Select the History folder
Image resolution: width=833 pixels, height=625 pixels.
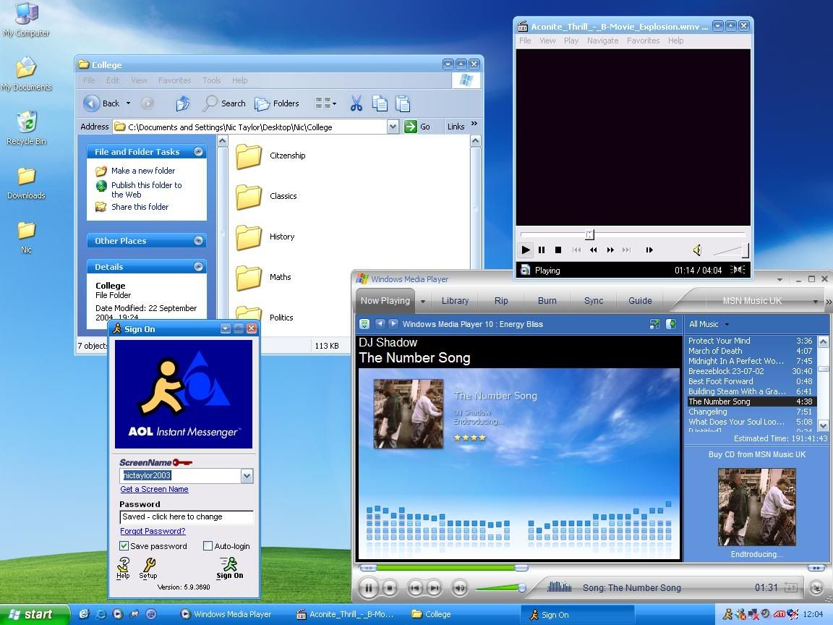pos(265,237)
